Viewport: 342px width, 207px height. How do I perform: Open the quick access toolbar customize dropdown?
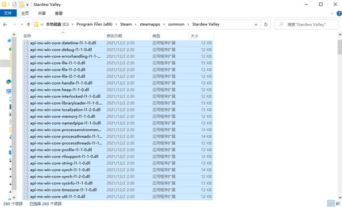coord(27,5)
